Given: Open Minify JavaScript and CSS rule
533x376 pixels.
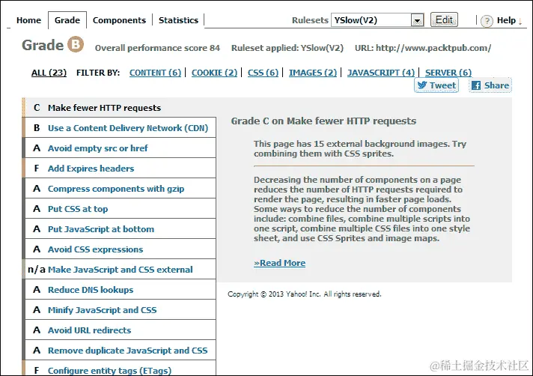Looking at the screenshot, I should coord(121,310).
